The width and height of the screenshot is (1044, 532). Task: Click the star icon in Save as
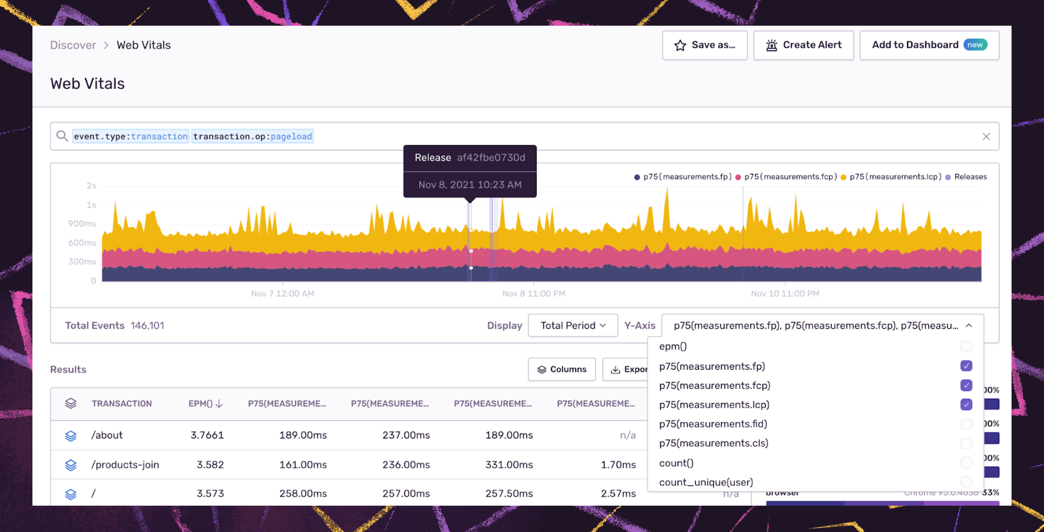click(x=680, y=45)
